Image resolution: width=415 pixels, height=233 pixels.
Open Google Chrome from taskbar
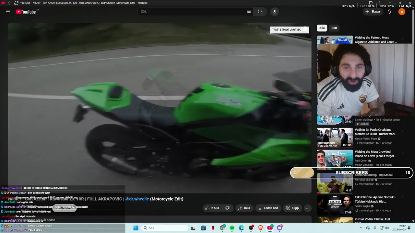tap(222, 228)
